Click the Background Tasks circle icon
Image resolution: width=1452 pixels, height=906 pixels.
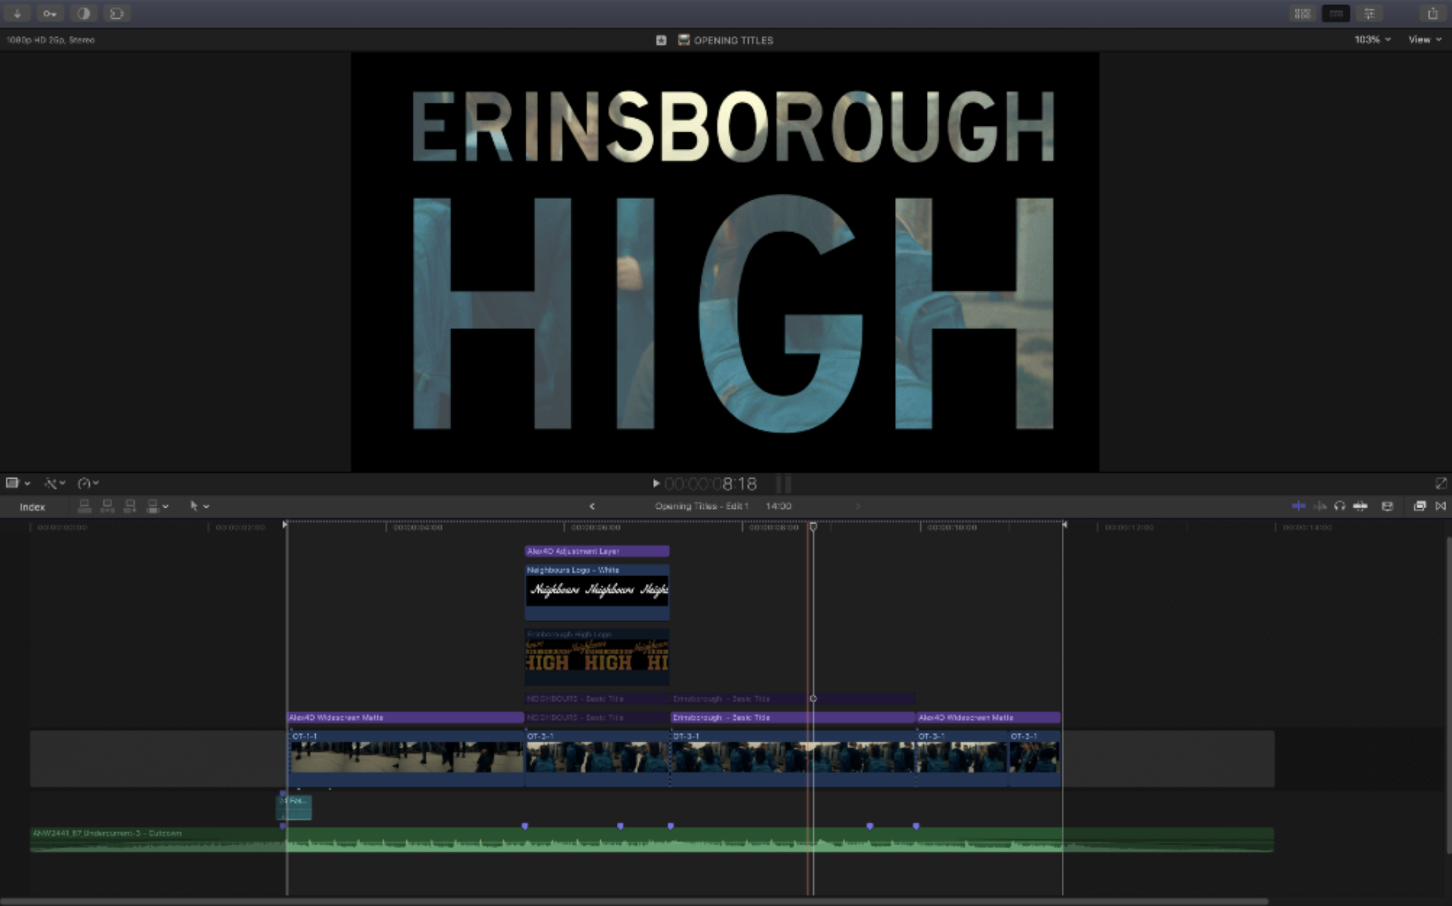(83, 13)
